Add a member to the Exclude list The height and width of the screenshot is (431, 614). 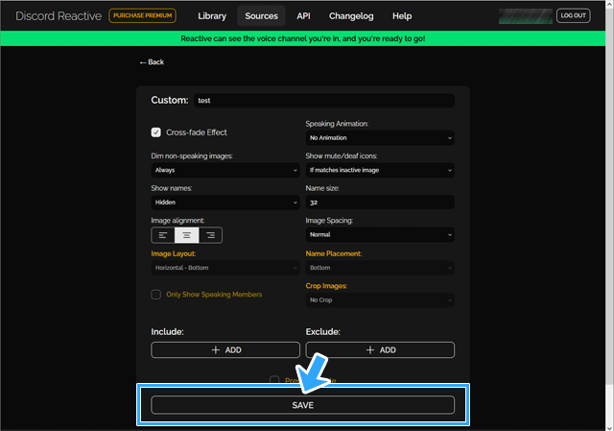[380, 350]
